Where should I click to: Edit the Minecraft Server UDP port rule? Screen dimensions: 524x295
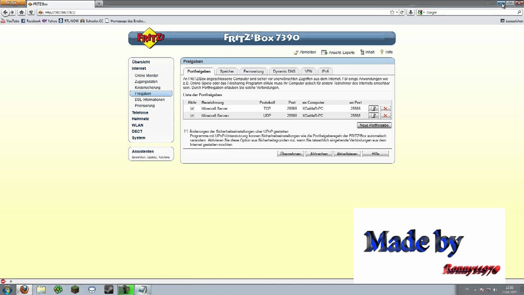pos(373,116)
